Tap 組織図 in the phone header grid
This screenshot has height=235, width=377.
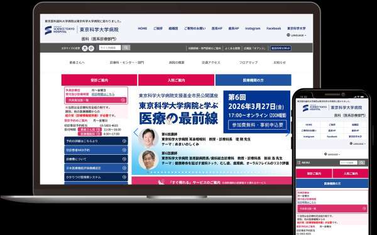tap(356, 125)
